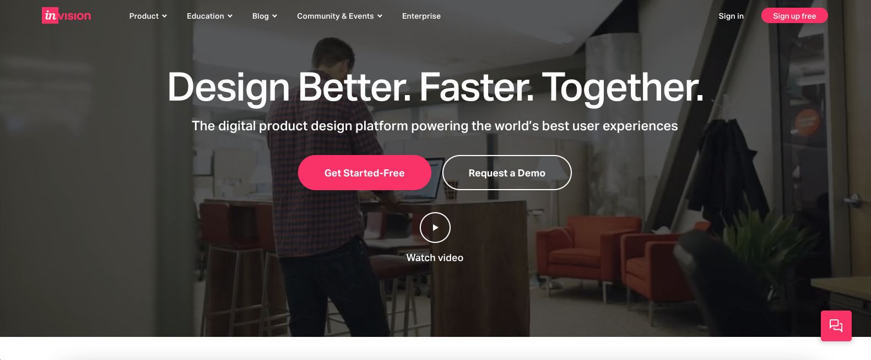This screenshot has width=871, height=360.
Task: Open Community & Events menu label
Action: [x=336, y=16]
